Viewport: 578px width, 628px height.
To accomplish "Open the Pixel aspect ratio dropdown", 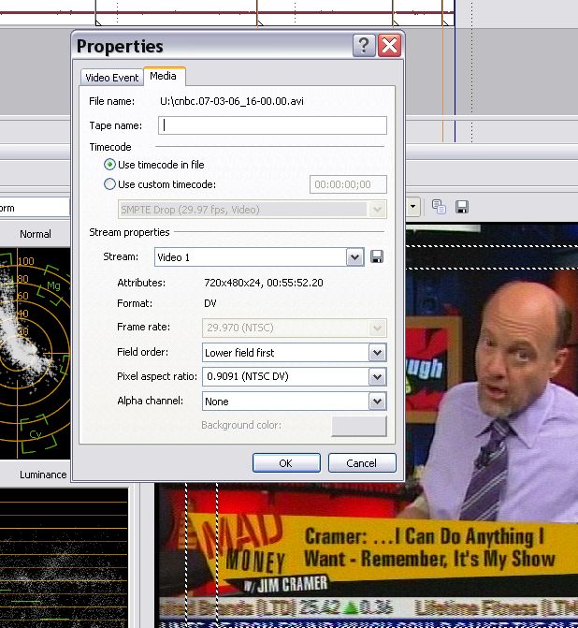I will pos(377,376).
